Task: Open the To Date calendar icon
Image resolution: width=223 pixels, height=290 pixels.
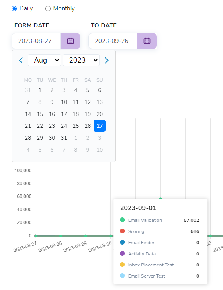Action: tap(147, 41)
